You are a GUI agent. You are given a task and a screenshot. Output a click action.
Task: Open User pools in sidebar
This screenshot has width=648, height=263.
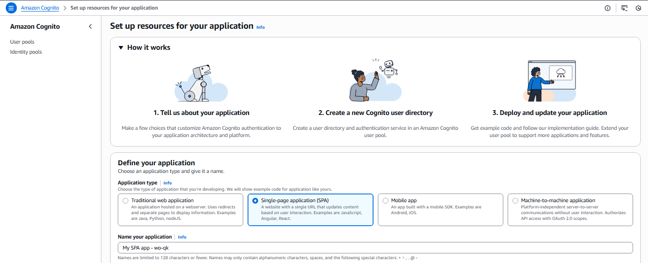pyautogui.click(x=22, y=42)
